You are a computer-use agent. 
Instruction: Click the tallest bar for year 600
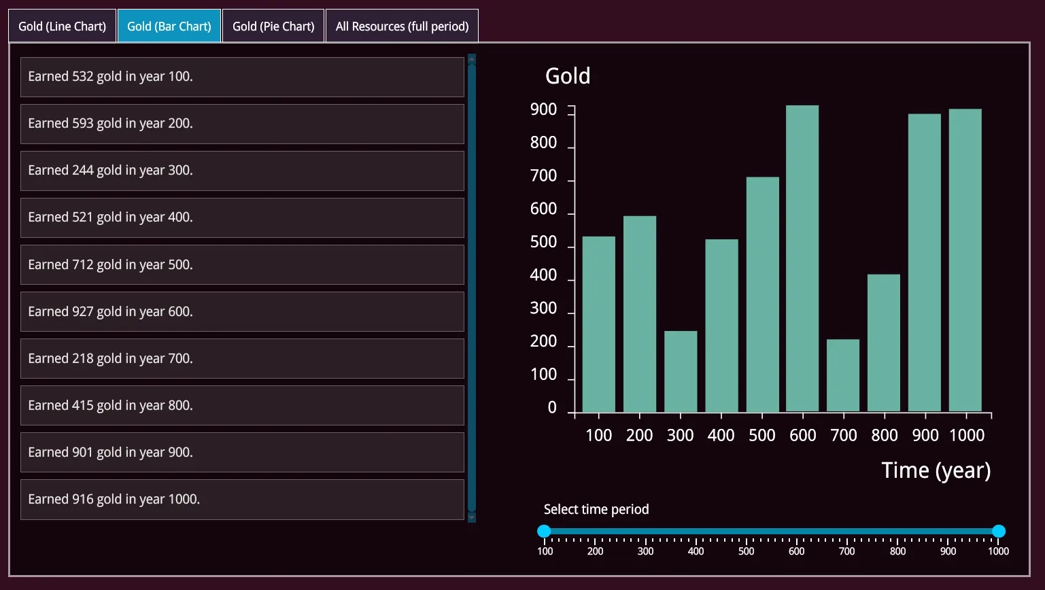802,258
